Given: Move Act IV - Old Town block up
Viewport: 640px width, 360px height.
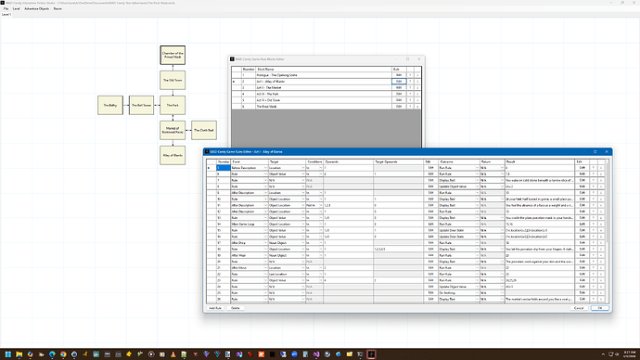Looking at the screenshot, I should (x=410, y=100).
